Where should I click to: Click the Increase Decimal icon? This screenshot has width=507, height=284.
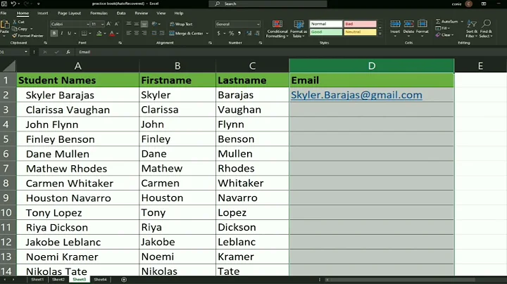click(x=249, y=33)
